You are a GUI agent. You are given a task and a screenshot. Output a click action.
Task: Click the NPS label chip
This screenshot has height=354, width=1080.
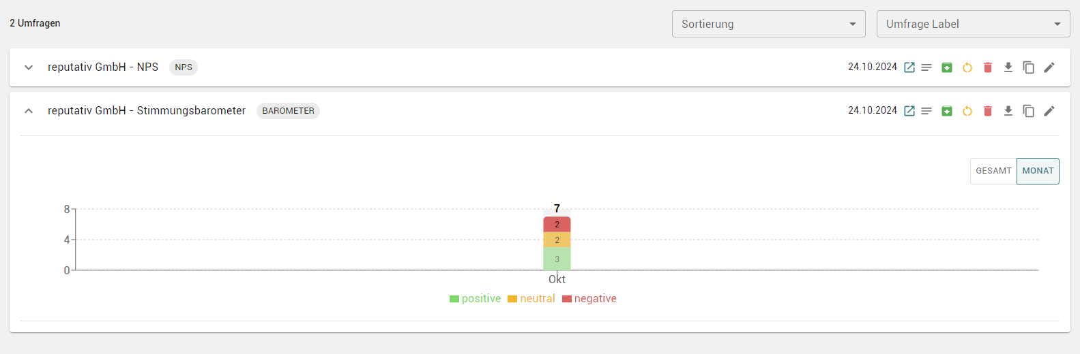(184, 67)
